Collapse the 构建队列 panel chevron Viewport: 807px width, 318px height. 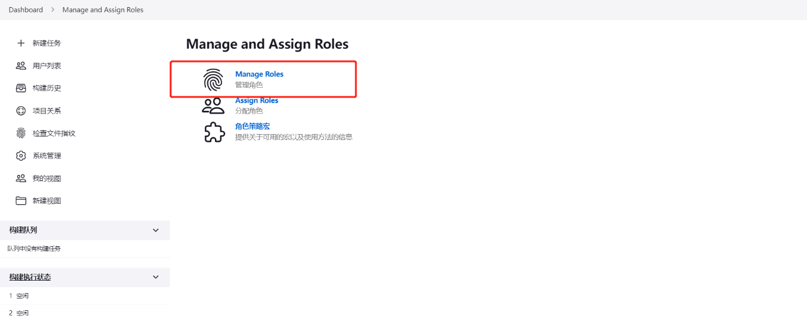[156, 230]
